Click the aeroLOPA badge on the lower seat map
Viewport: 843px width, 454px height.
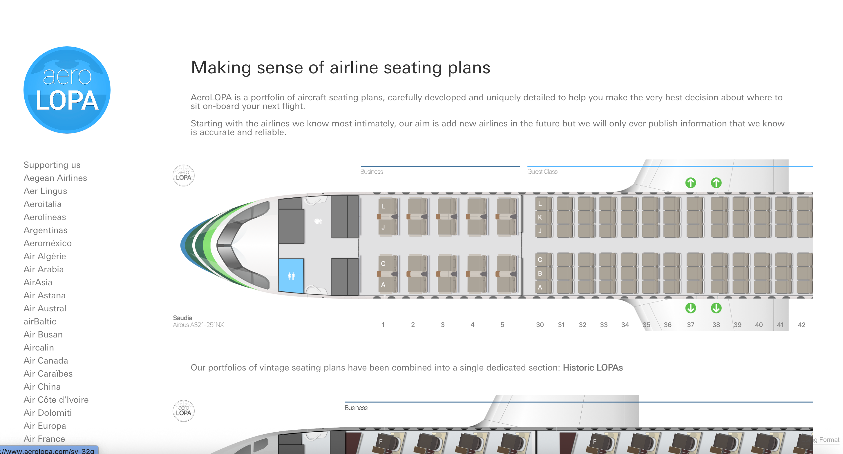pos(184,411)
